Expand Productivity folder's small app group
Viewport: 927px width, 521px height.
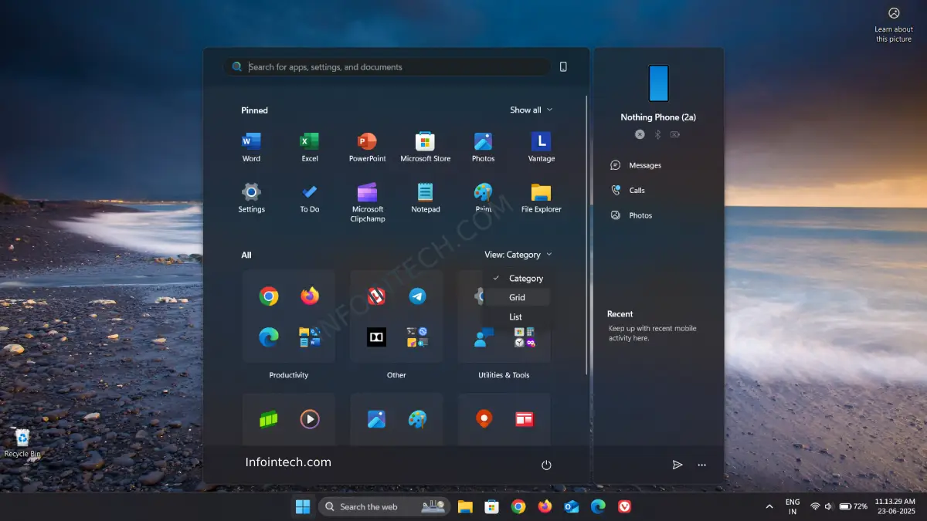pos(310,337)
